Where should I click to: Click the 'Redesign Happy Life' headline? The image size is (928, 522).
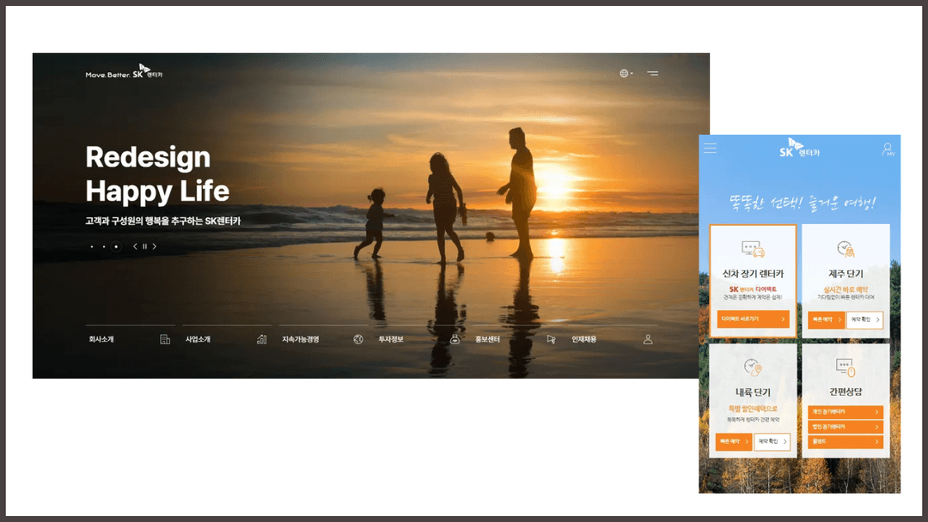tap(157, 174)
